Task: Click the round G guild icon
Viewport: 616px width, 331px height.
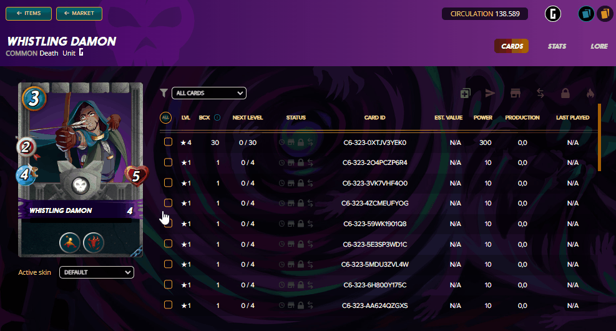Action: pyautogui.click(x=553, y=14)
